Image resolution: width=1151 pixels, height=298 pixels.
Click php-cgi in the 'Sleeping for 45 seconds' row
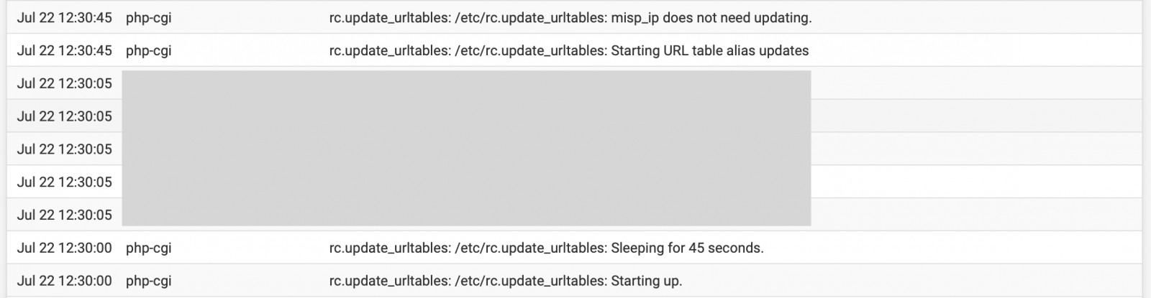(148, 248)
